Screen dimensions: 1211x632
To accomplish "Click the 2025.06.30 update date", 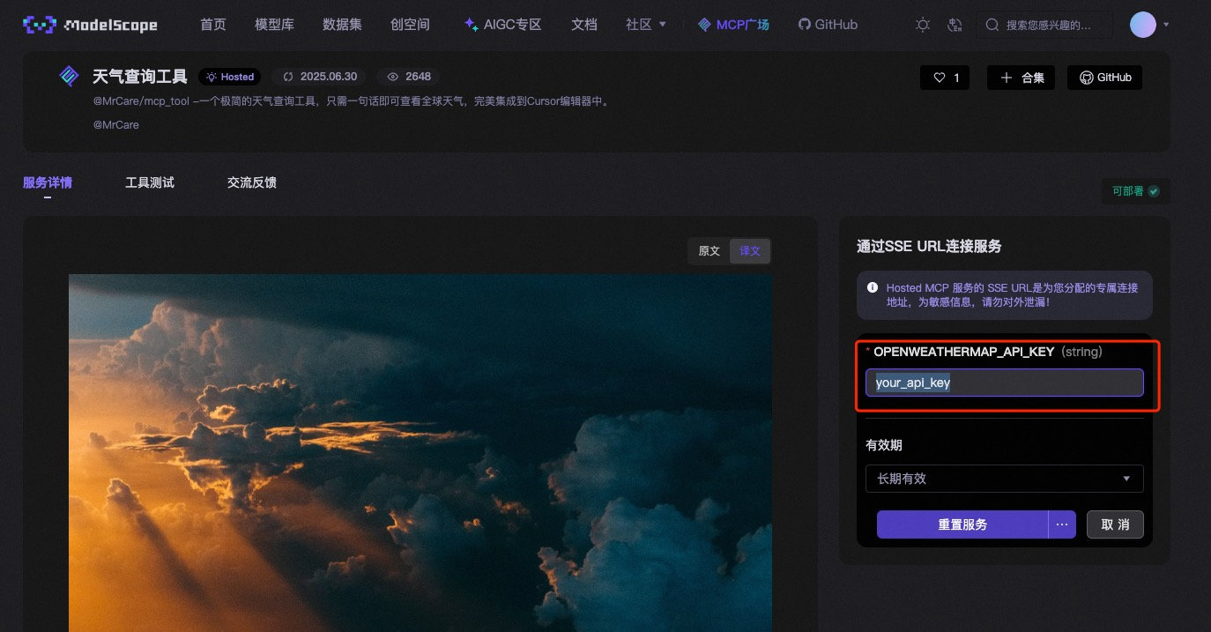I will (320, 77).
